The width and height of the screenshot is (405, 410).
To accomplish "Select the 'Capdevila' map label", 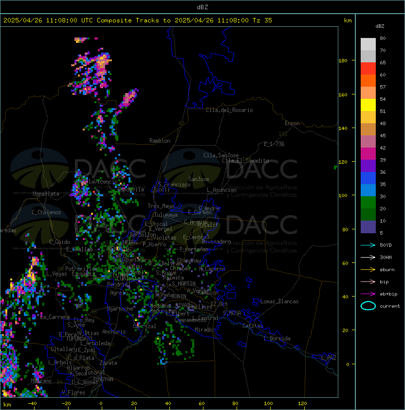I will pyautogui.click(x=131, y=189).
